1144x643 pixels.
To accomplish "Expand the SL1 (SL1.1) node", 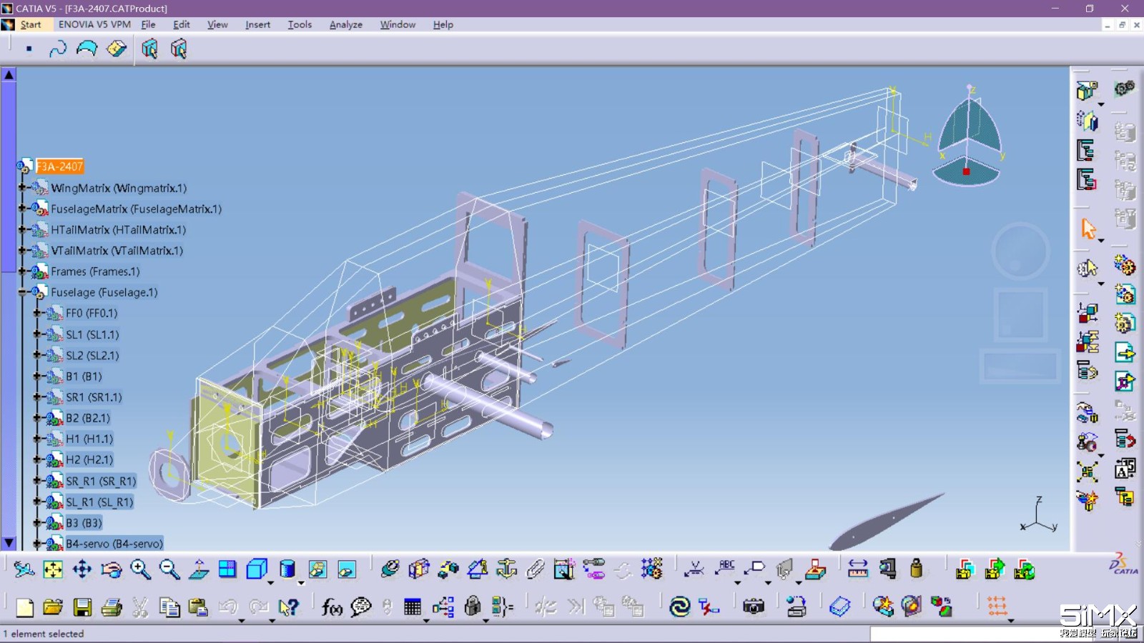I will [37, 334].
